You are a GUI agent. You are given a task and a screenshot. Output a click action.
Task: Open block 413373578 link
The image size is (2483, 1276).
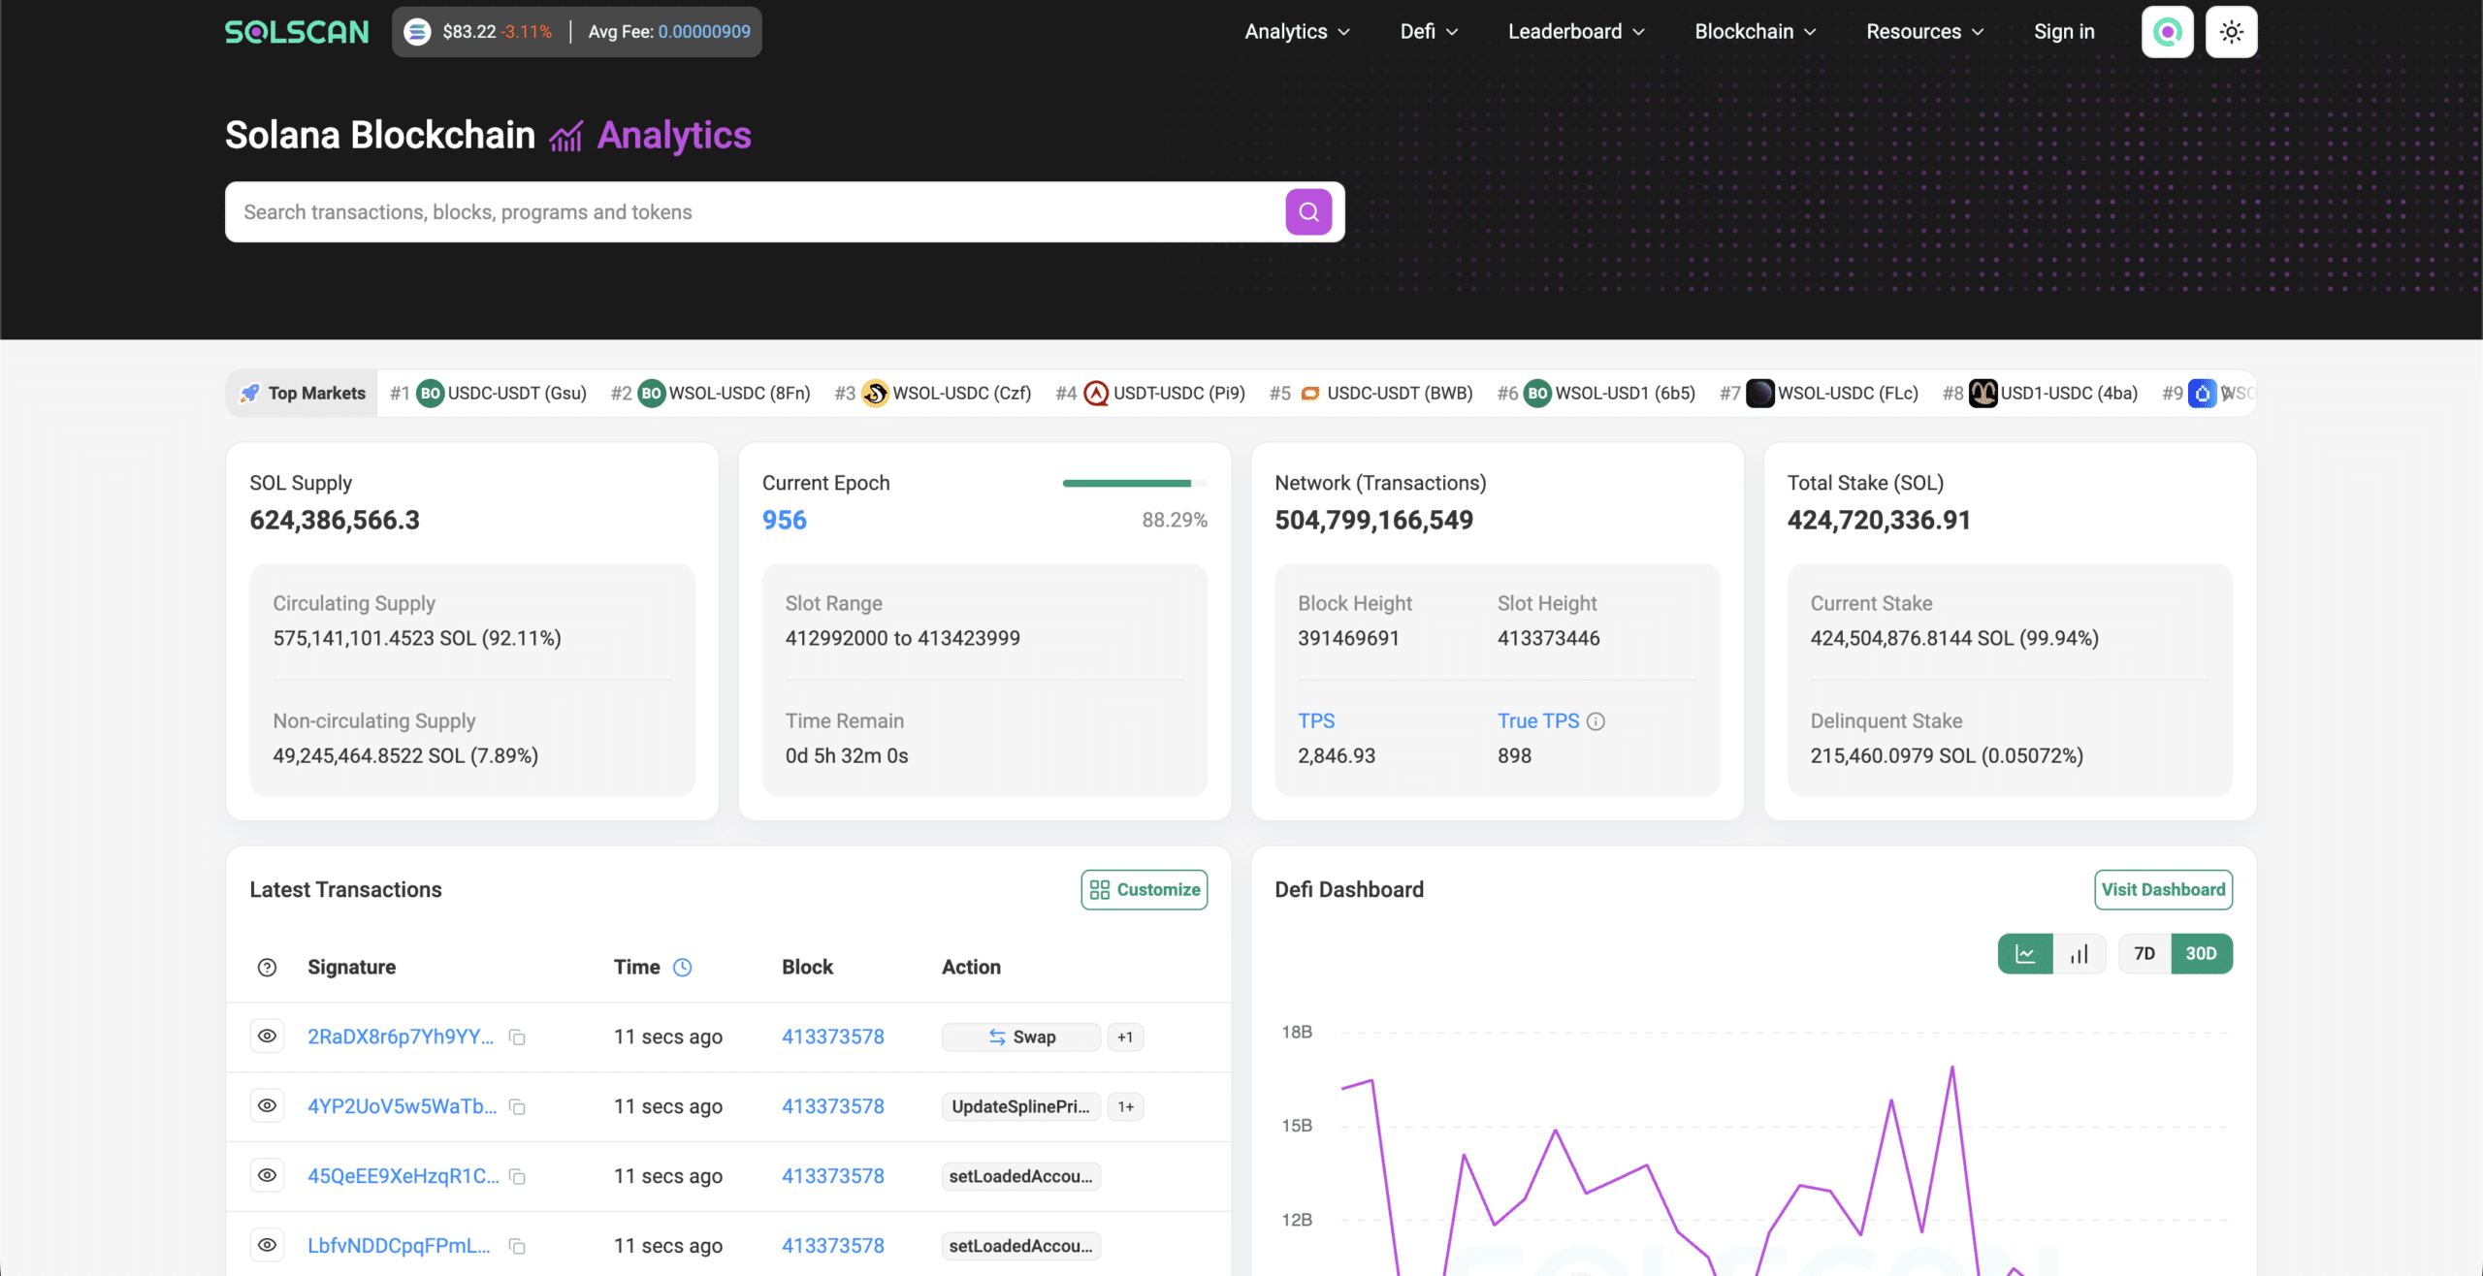(832, 1036)
